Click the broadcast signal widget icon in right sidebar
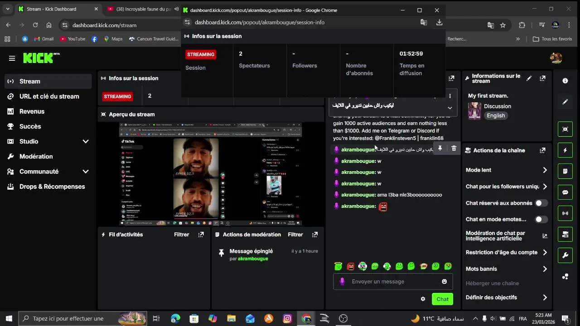 point(565,213)
